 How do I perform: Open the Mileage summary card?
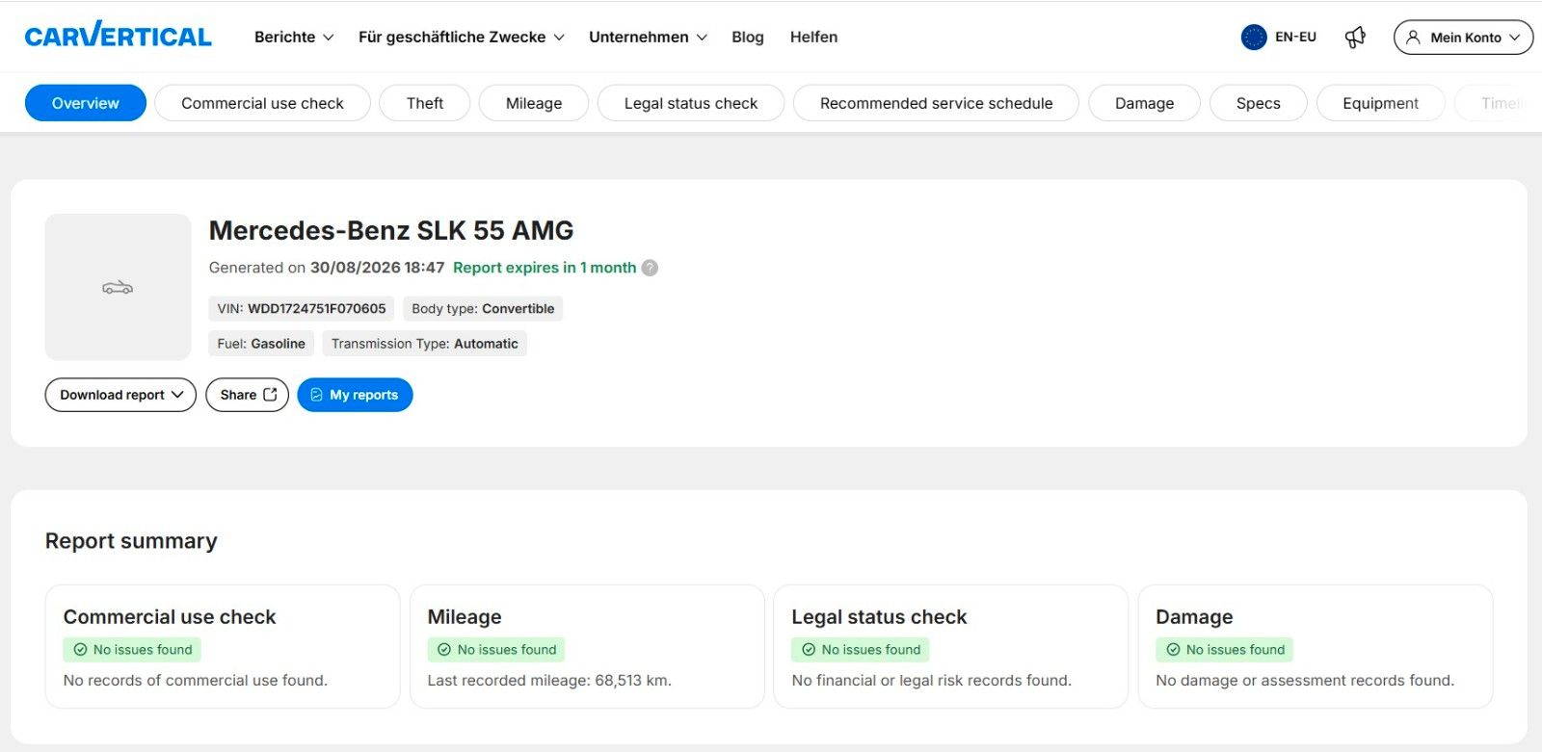[x=587, y=646]
